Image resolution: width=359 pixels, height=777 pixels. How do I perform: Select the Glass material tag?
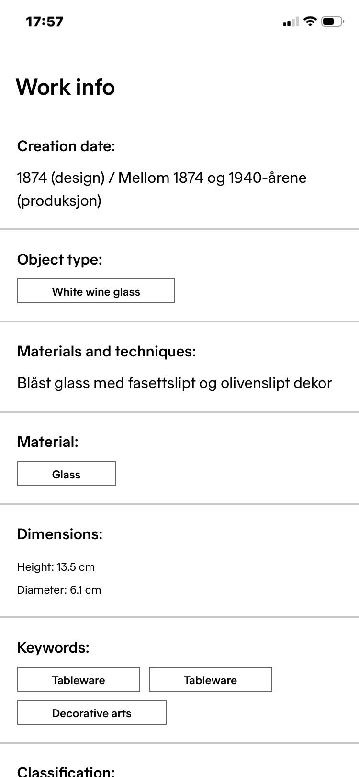67,474
